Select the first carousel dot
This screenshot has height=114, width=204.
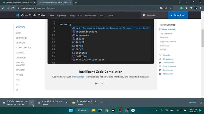(96, 83)
